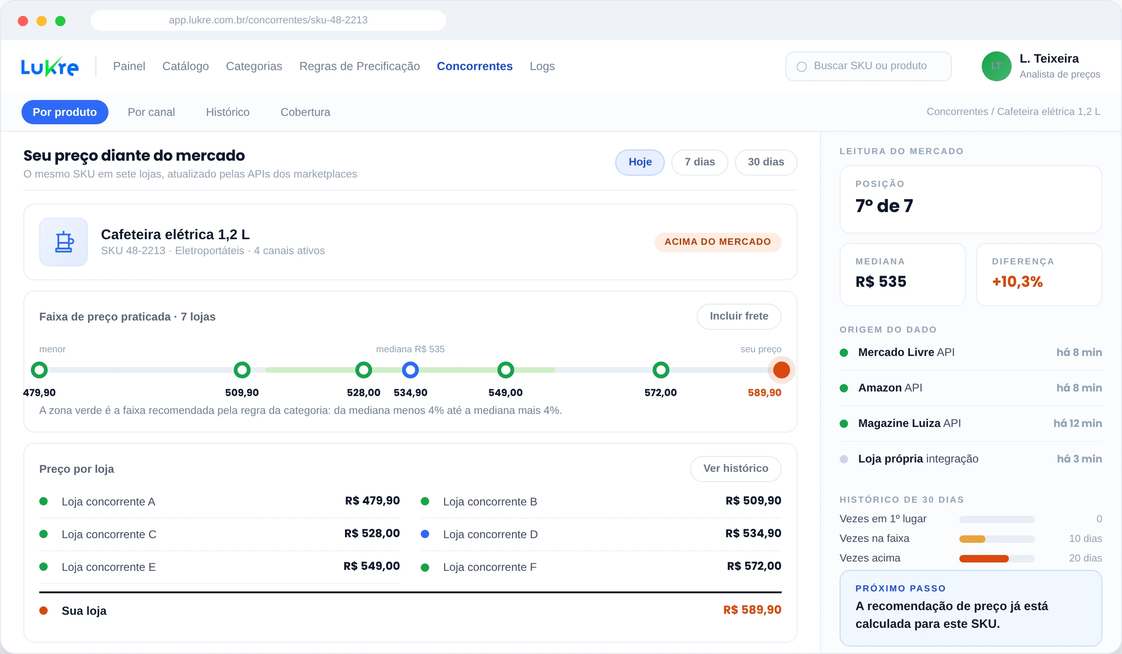1122x654 pixels.
Task: Click the Vezes acima red progress bar
Action: coord(984,559)
